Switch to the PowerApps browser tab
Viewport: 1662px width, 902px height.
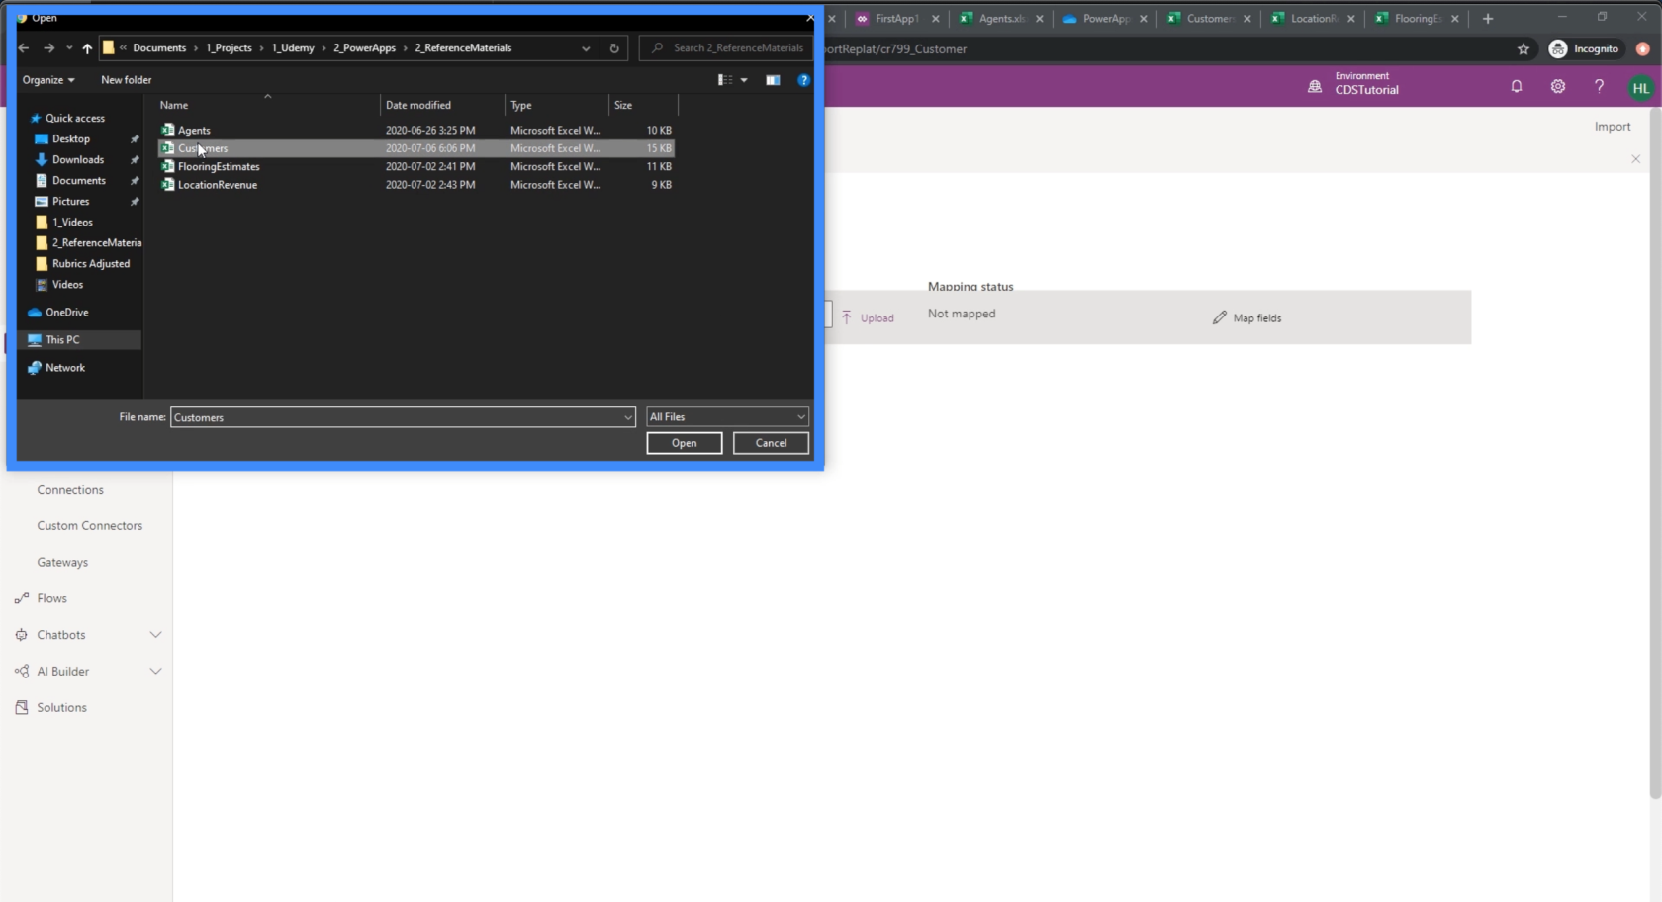pos(1105,19)
